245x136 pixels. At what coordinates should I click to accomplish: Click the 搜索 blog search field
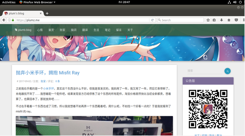click(205, 71)
